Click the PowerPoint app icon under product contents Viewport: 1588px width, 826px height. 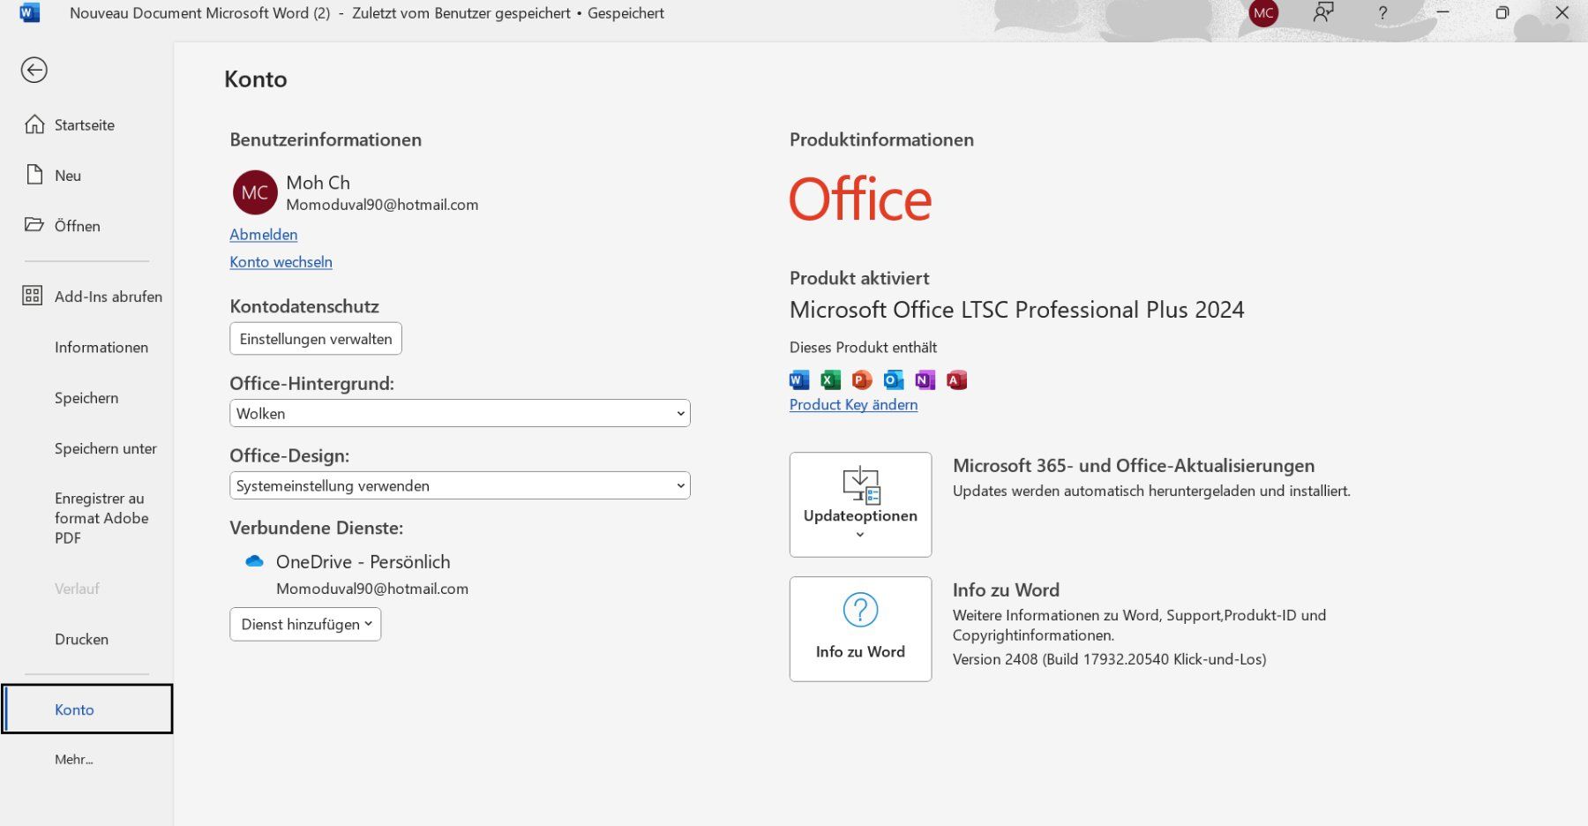862,380
